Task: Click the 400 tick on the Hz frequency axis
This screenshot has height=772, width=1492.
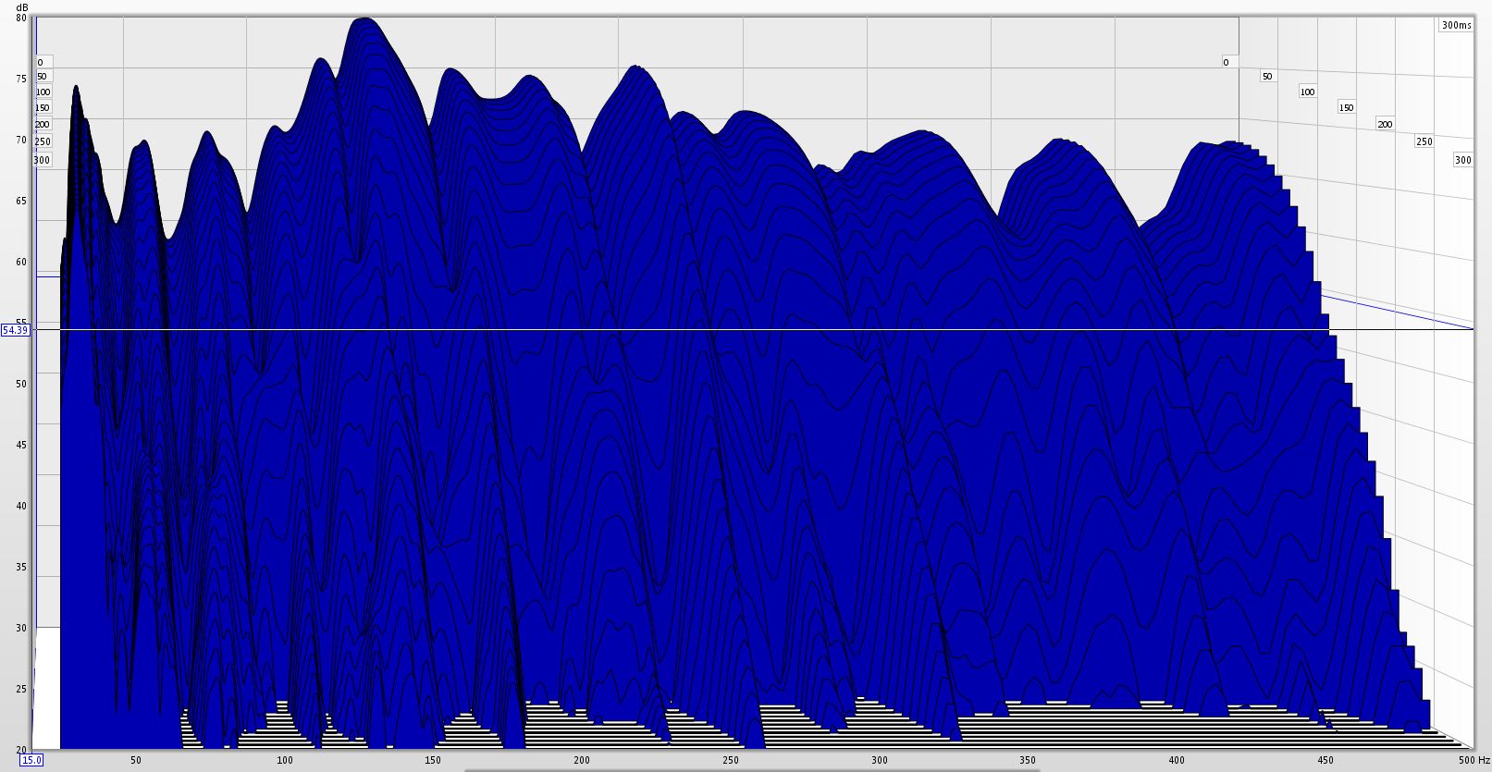Action: tap(1177, 760)
